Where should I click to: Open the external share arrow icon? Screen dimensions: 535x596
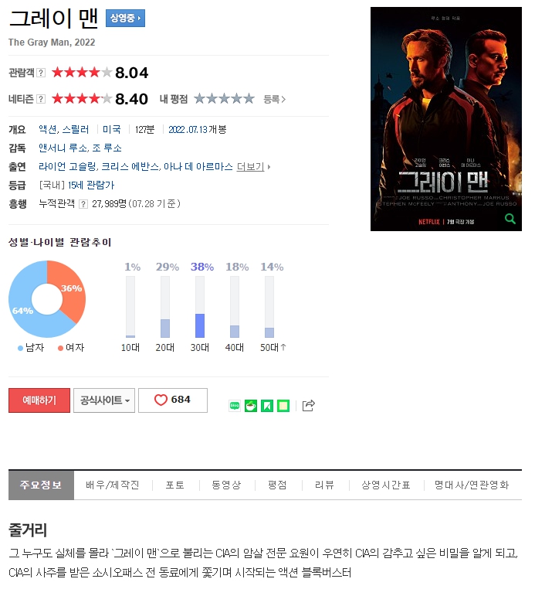pos(308,406)
